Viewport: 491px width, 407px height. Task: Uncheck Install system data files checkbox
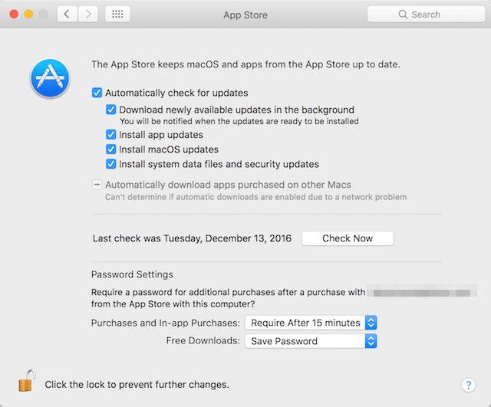coord(111,164)
